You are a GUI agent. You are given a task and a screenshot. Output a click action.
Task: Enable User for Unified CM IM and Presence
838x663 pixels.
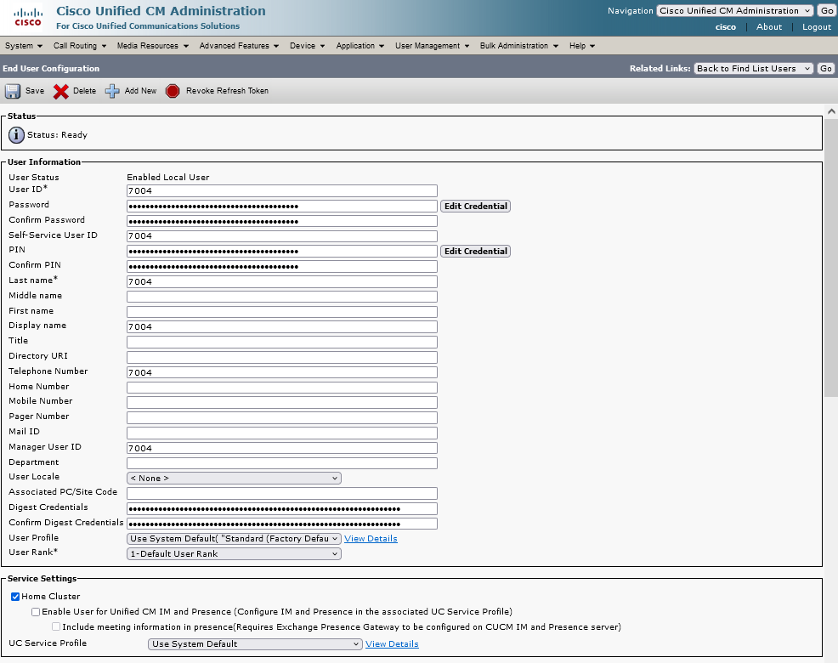pyautogui.click(x=36, y=612)
